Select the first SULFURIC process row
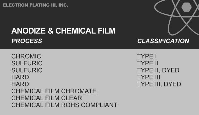Viewport: 199px width, 115px height. 27,63
